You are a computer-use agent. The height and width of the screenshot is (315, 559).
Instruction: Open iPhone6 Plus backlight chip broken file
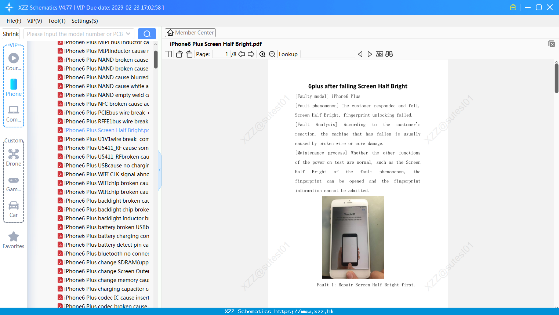104,210
